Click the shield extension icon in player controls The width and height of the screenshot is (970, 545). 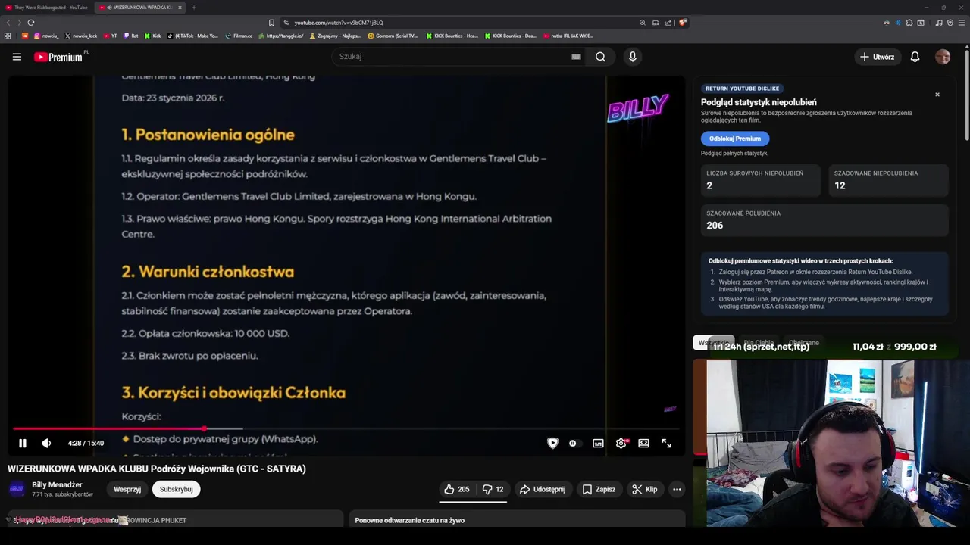552,444
